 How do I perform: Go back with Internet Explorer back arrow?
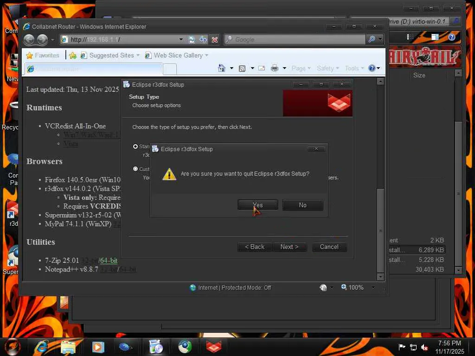[29, 40]
